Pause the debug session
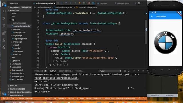Viewport: 183px width, 103px height. (x=61, y=3)
